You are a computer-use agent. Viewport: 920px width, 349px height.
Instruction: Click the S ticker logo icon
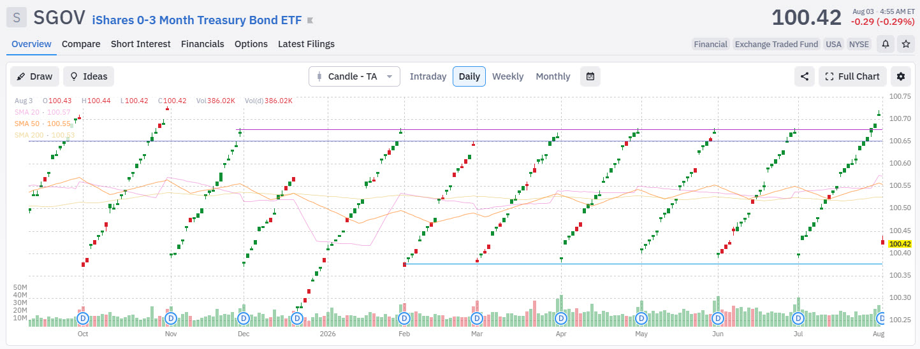point(17,17)
